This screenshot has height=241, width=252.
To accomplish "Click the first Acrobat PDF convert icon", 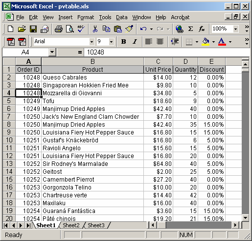I will tap(11, 42).
